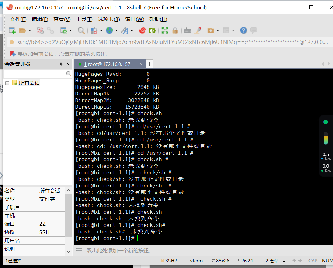This screenshot has width=333, height=268.
Task: Close the 会话管理器 panel
Action: coord(68,64)
